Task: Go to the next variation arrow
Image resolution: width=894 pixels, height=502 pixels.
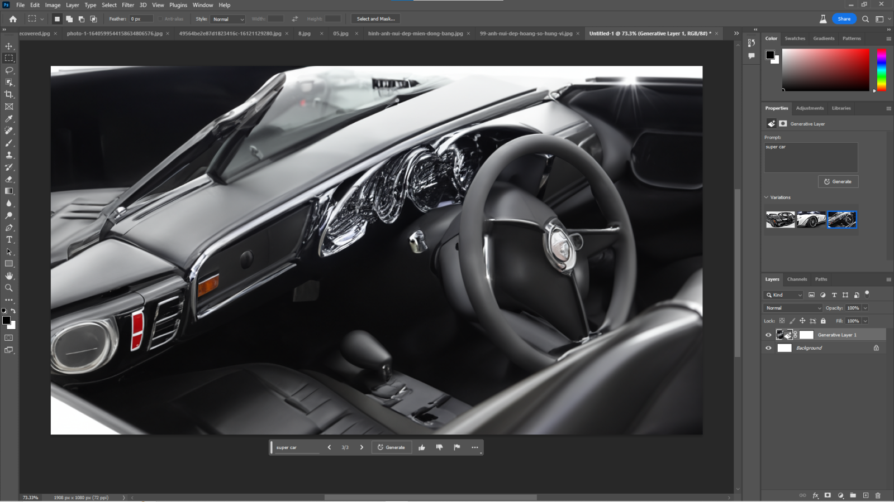Action: [x=362, y=447]
